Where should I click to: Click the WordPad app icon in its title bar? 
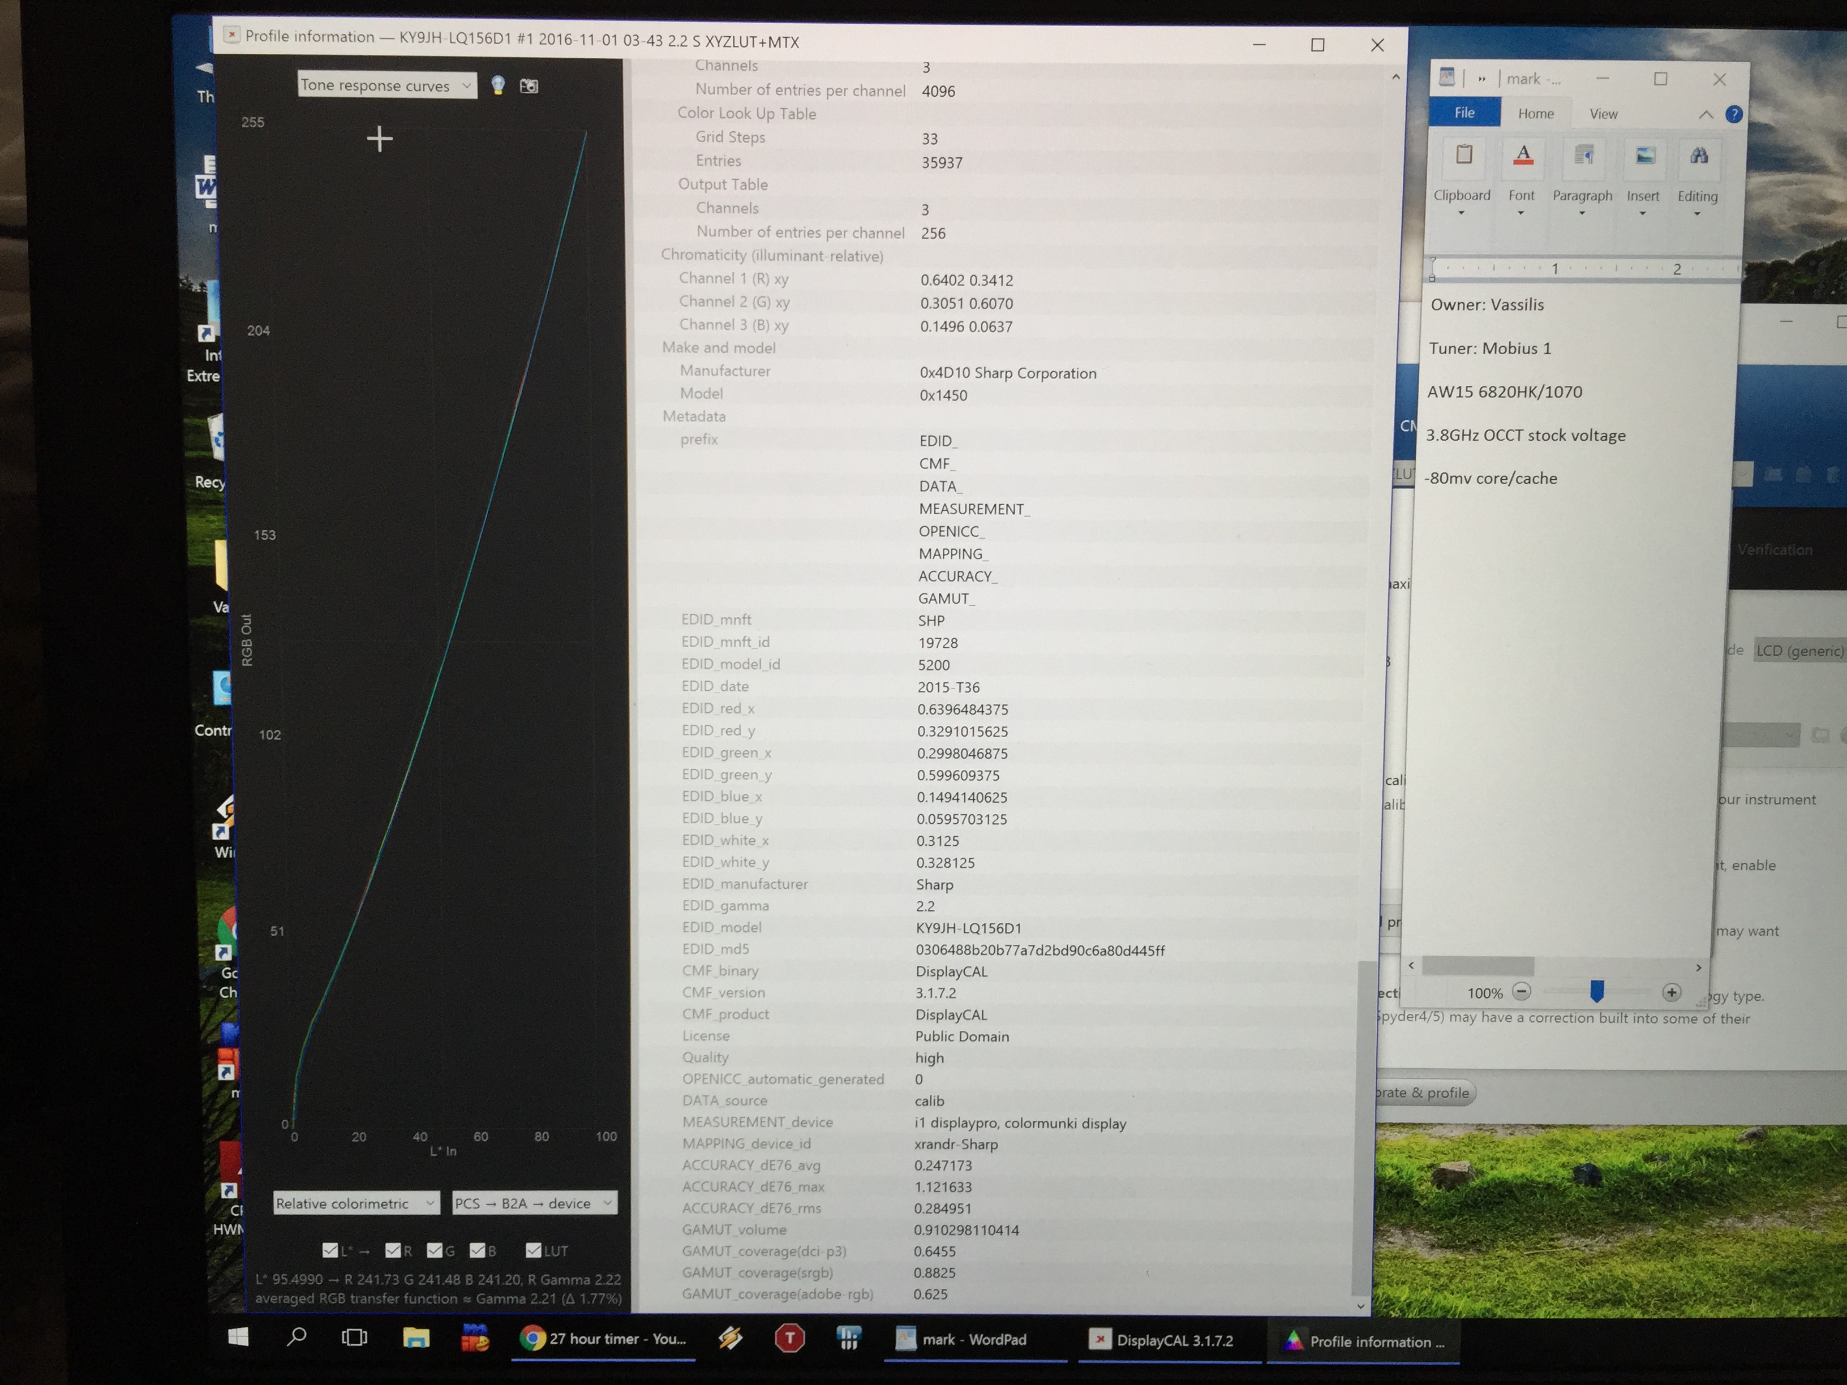pyautogui.click(x=1447, y=78)
